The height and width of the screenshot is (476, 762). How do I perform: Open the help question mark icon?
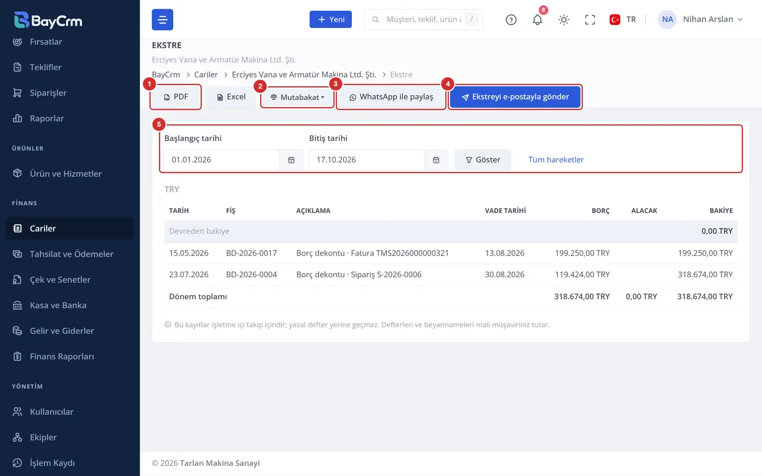point(511,20)
